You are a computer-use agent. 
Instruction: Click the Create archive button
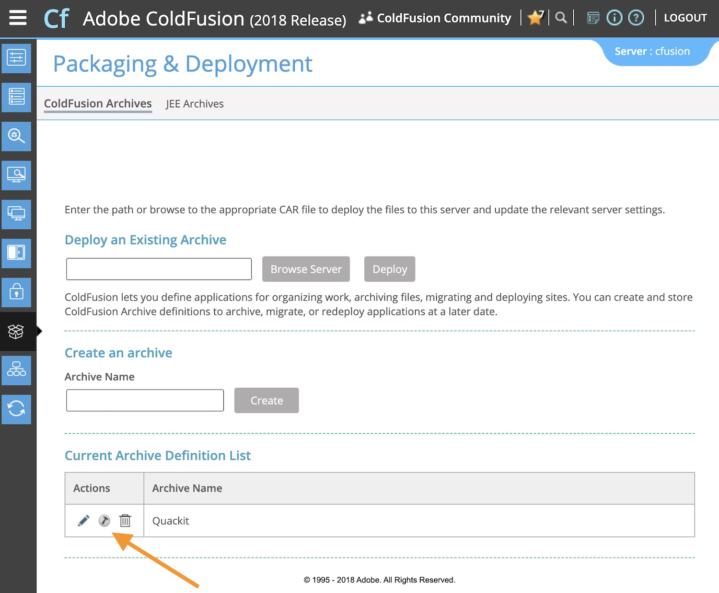(267, 400)
